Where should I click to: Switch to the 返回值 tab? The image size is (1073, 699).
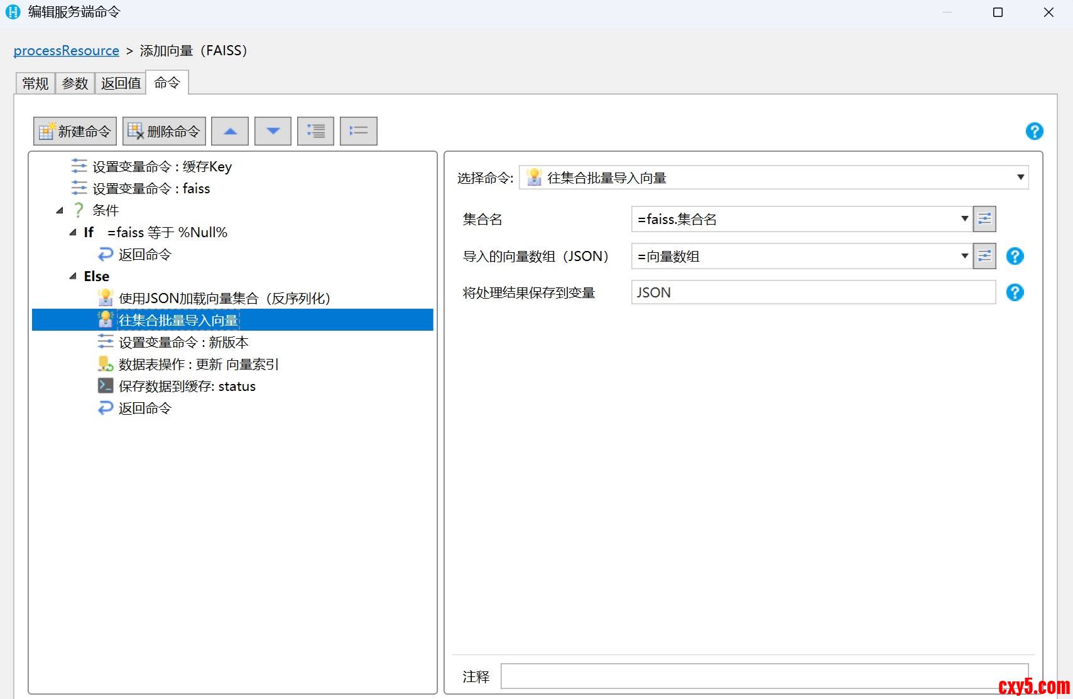pyautogui.click(x=121, y=83)
